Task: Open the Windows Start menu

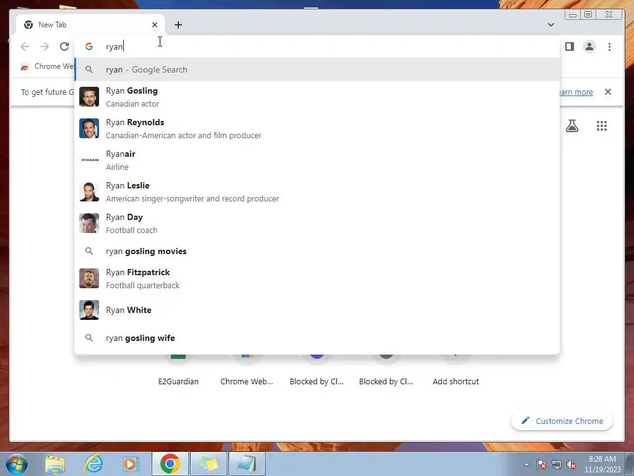Action: click(x=16, y=464)
